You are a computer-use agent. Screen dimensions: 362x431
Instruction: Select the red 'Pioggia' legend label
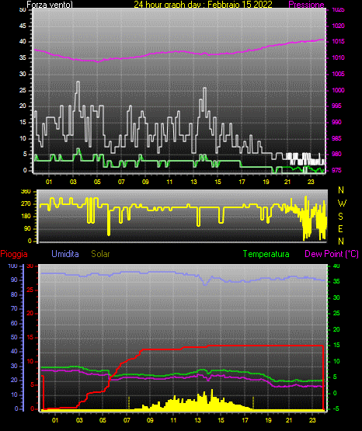(14, 254)
